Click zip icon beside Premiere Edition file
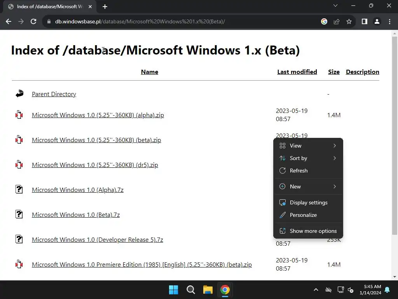Viewport: 398px width, 299px height. (19, 264)
